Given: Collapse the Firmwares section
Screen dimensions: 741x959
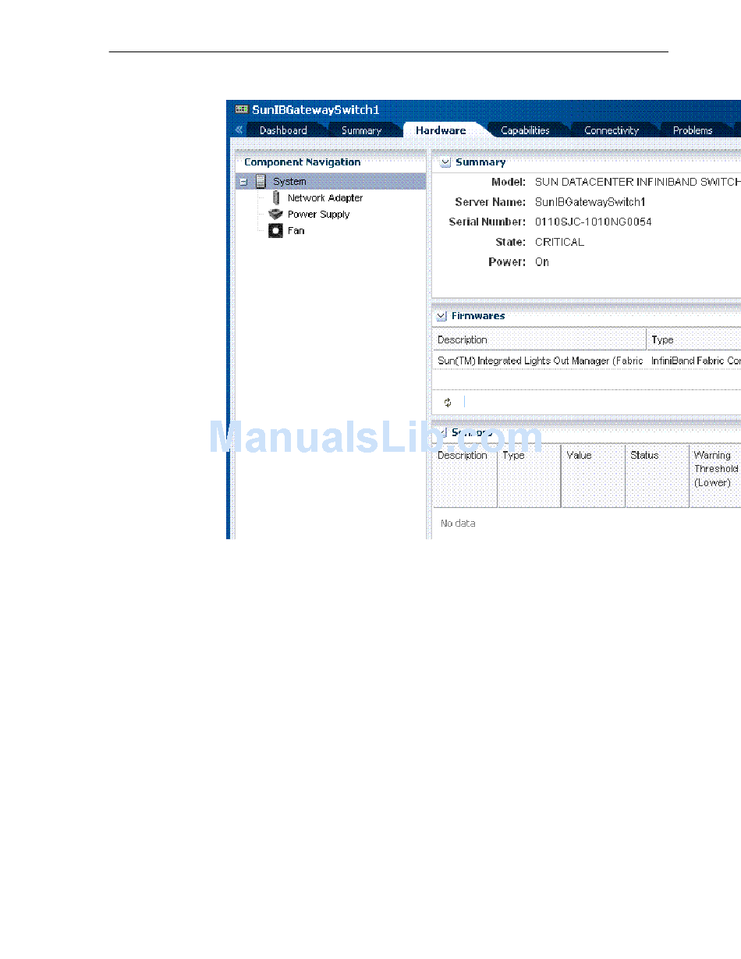Looking at the screenshot, I should tap(441, 316).
